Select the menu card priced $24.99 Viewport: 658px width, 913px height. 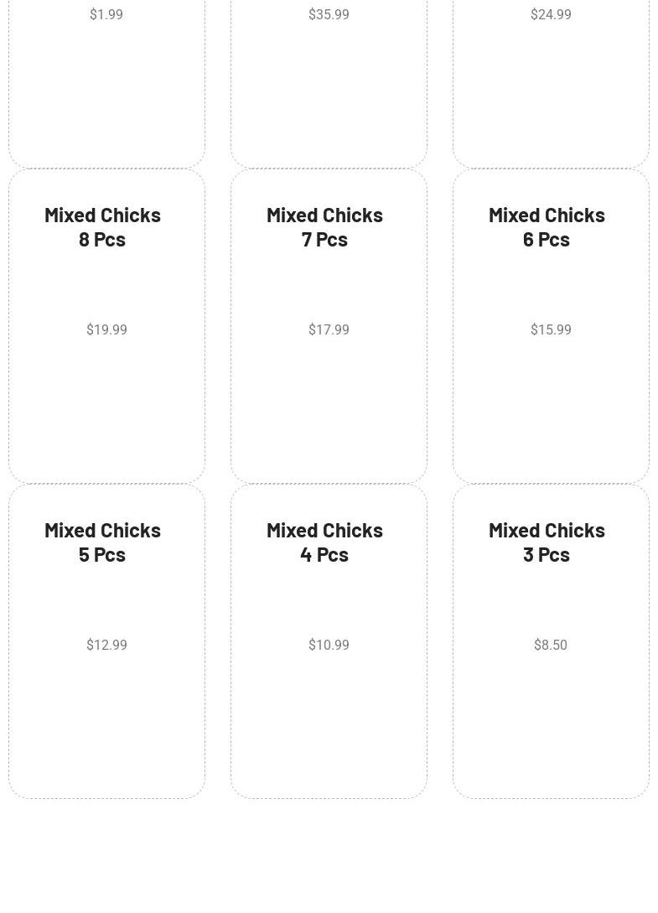click(551, 81)
